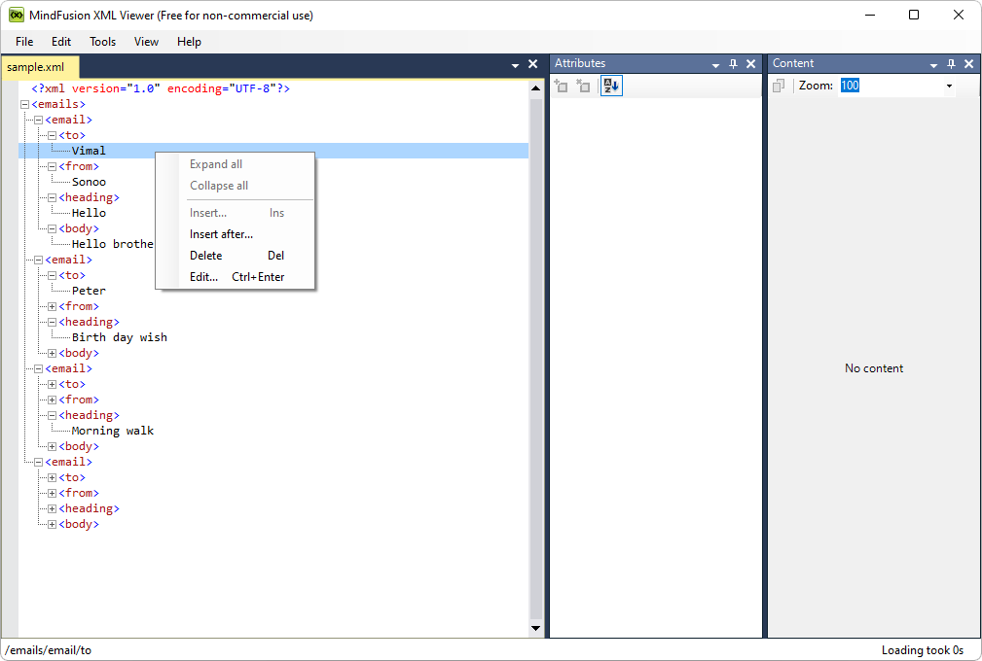This screenshot has width=982, height=661.
Task: Collapse the to node above Peter
Action: pyautogui.click(x=52, y=276)
